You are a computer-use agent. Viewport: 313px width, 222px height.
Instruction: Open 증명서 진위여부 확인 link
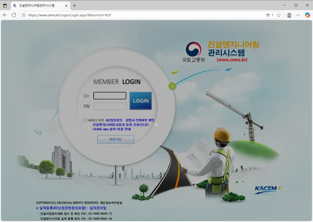[140, 120]
